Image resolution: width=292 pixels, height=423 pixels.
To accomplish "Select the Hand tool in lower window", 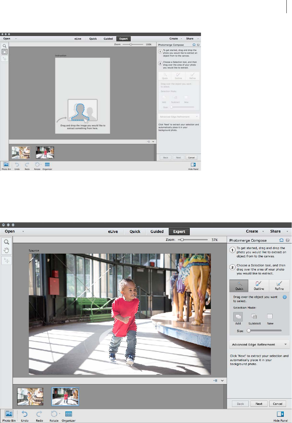I will pos(6,250).
